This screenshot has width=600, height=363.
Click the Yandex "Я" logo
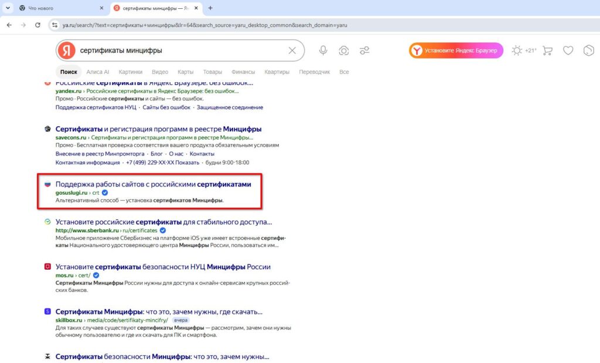coord(67,50)
